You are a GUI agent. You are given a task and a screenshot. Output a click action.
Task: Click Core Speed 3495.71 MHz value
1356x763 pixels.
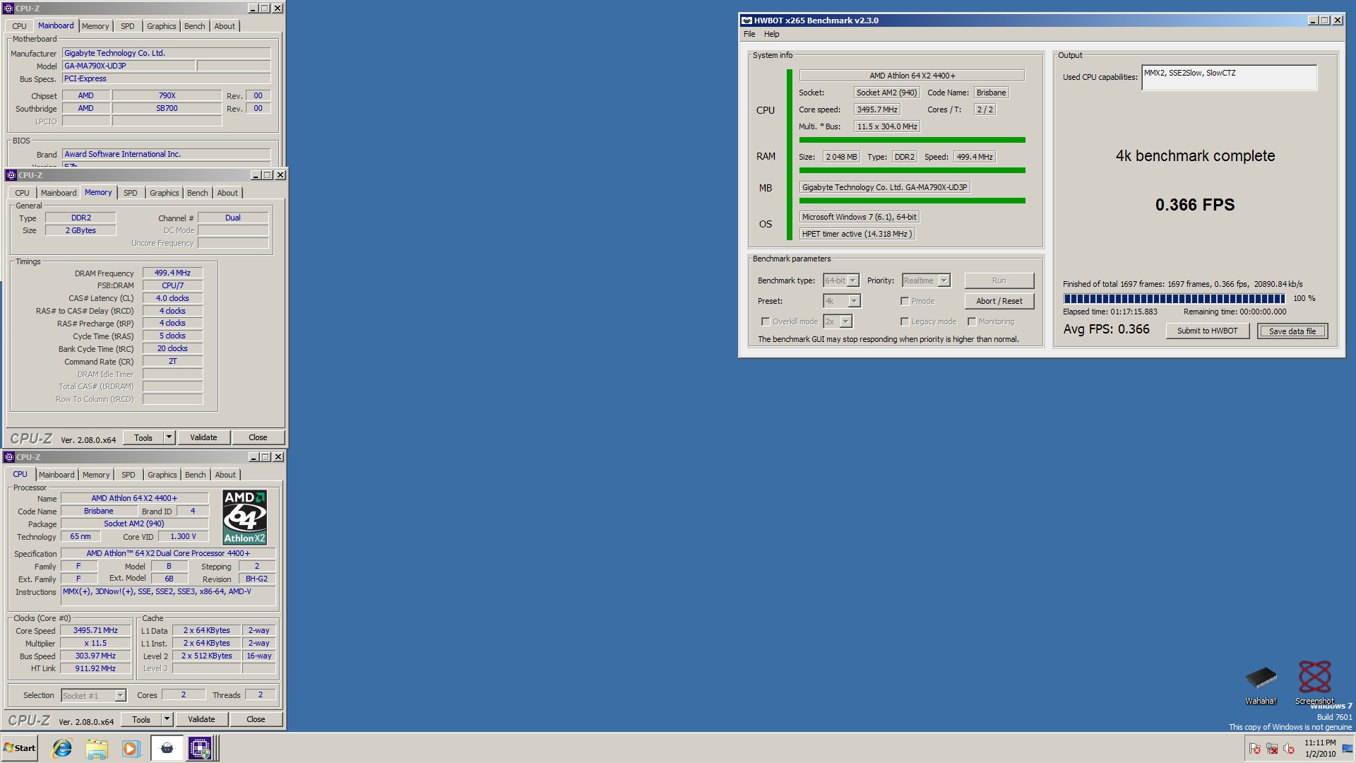[x=95, y=631]
